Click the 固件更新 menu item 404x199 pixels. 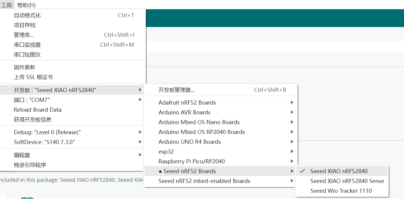(x=73, y=67)
